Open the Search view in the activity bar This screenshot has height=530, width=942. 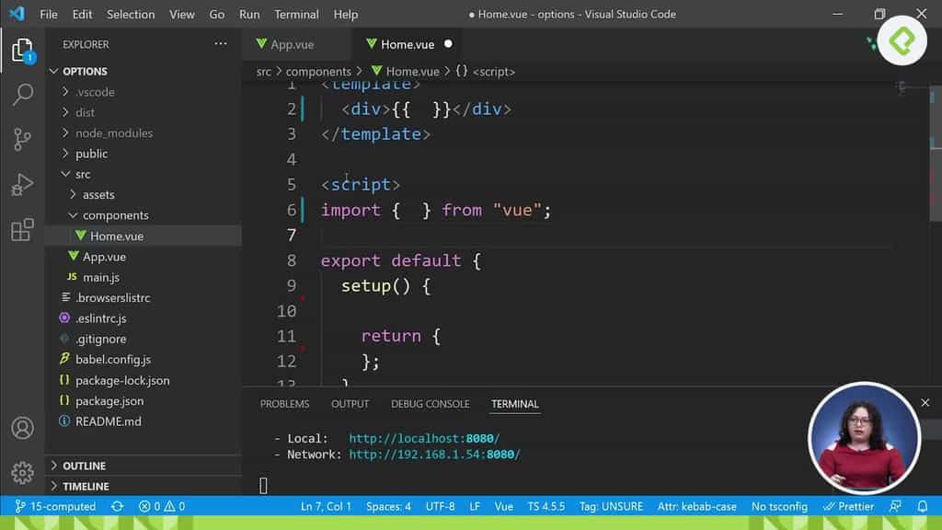coord(22,94)
